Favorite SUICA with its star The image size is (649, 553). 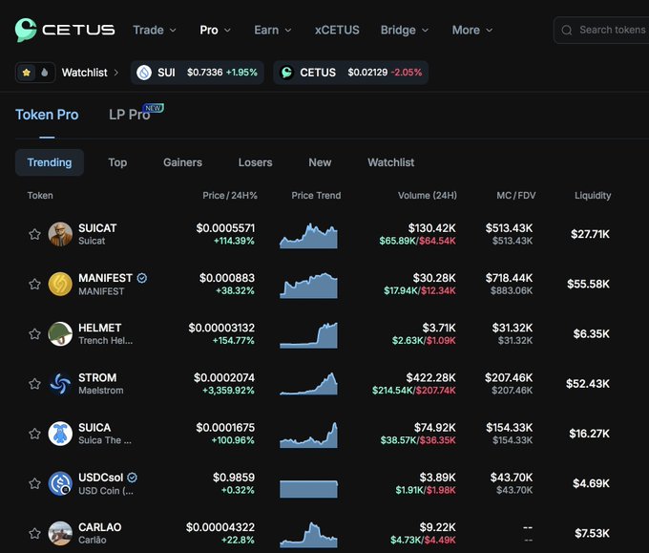pos(34,434)
